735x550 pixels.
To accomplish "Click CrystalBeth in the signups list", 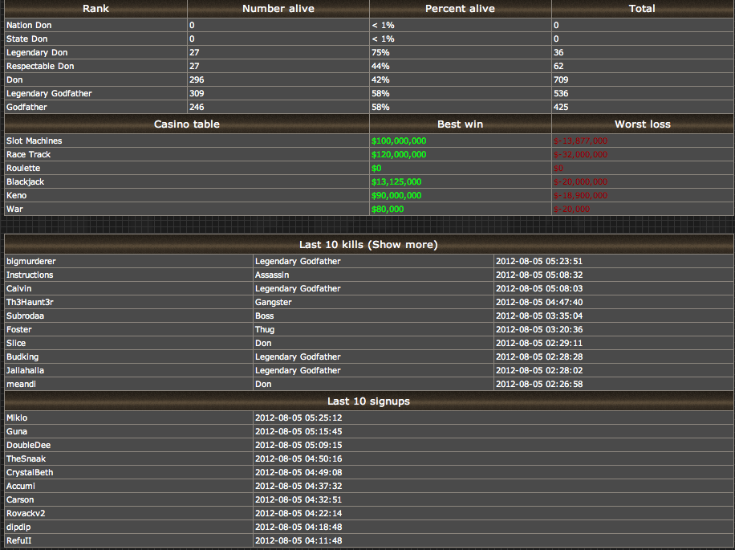I will pos(30,471).
